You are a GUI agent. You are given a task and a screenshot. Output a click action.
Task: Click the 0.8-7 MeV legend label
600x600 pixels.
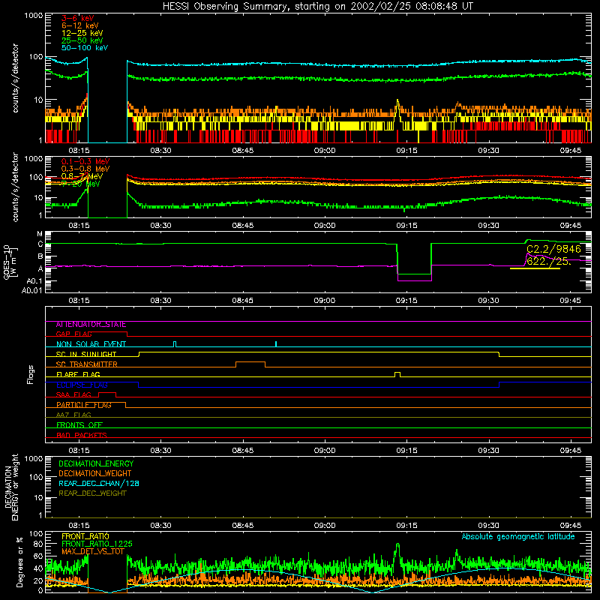pyautogui.click(x=82, y=176)
